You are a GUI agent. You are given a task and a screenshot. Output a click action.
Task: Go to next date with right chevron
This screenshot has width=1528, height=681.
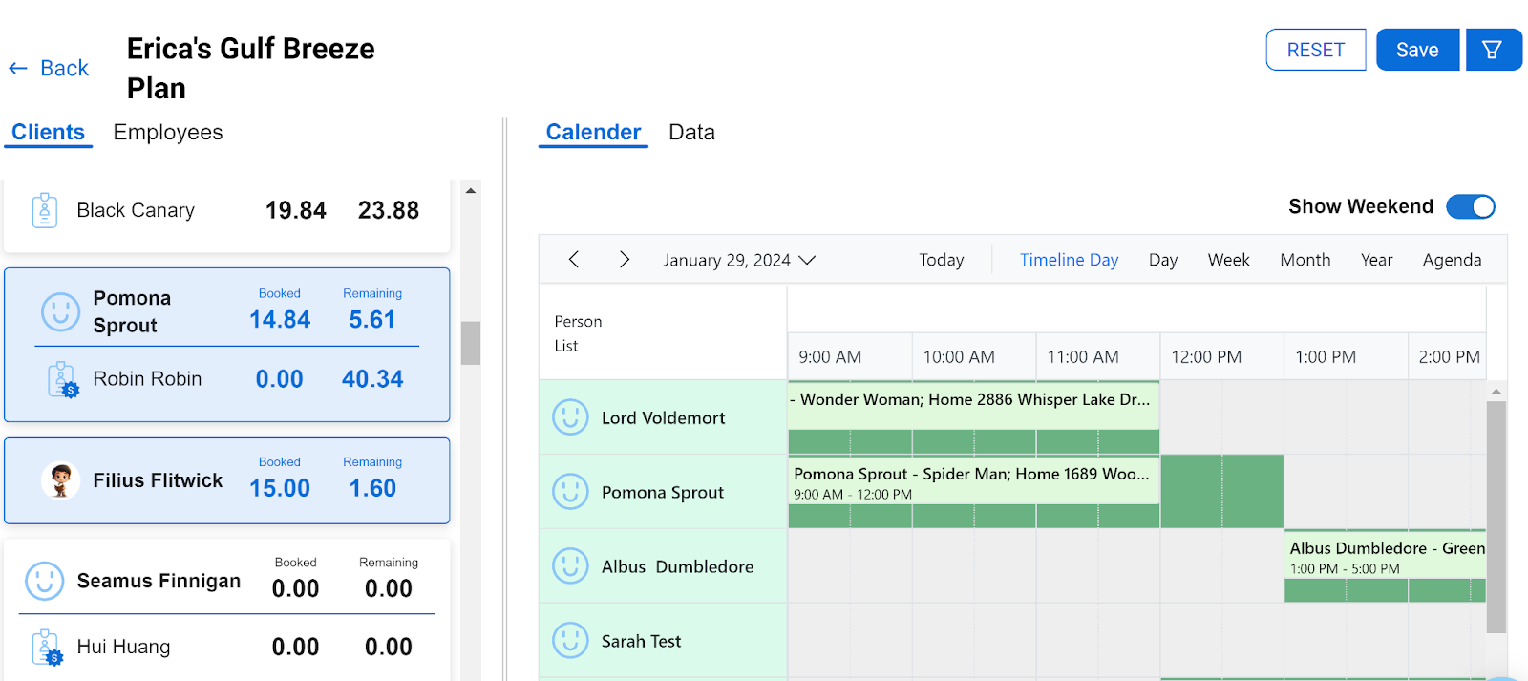coord(625,260)
